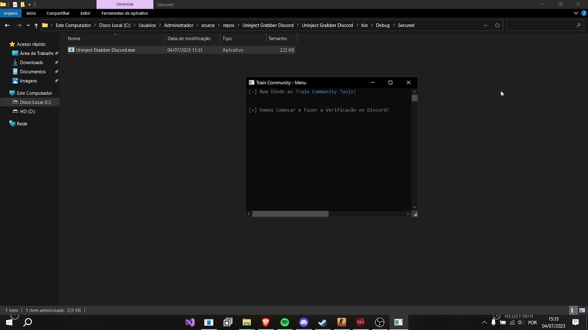Open the Downloads quick access link
Viewport: 588px width, 330px height.
pos(31,62)
